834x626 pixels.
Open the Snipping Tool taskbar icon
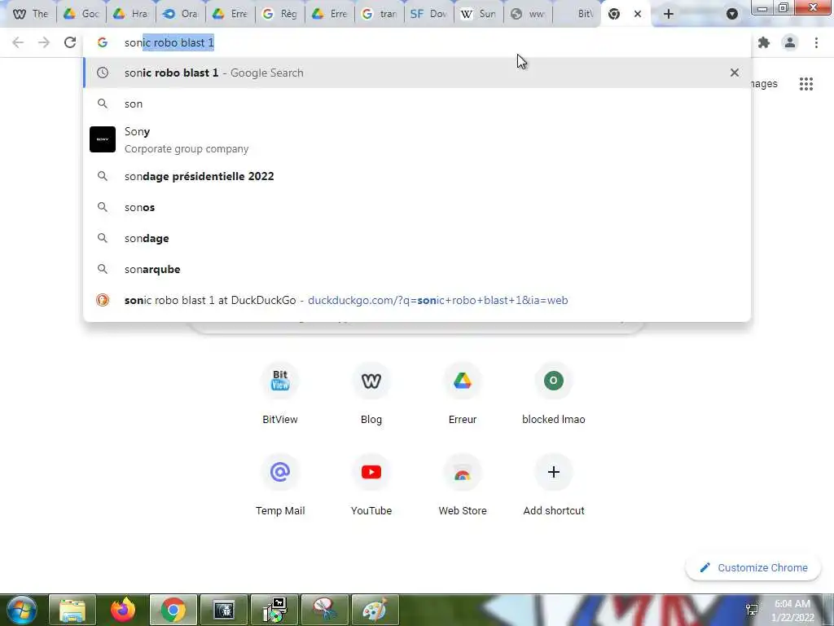click(x=325, y=610)
